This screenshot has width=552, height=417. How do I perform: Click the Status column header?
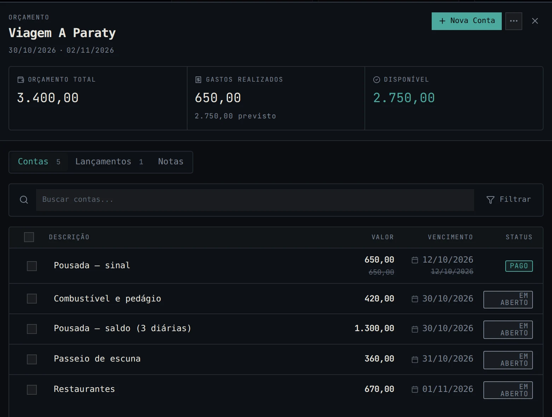519,237
